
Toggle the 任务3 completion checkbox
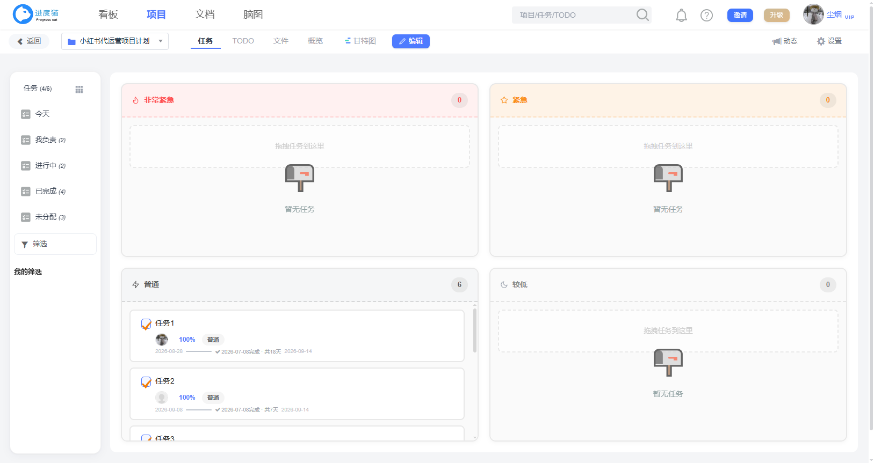pos(146,438)
